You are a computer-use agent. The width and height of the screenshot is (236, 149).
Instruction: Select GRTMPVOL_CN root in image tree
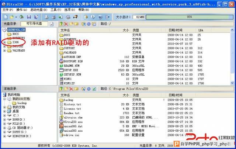click(x=16, y=30)
